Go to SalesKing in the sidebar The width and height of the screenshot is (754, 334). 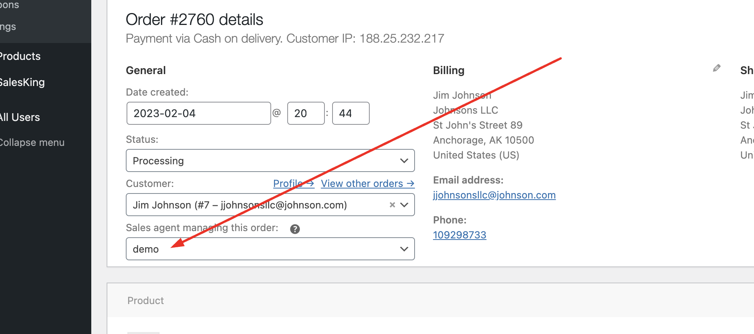(x=22, y=82)
